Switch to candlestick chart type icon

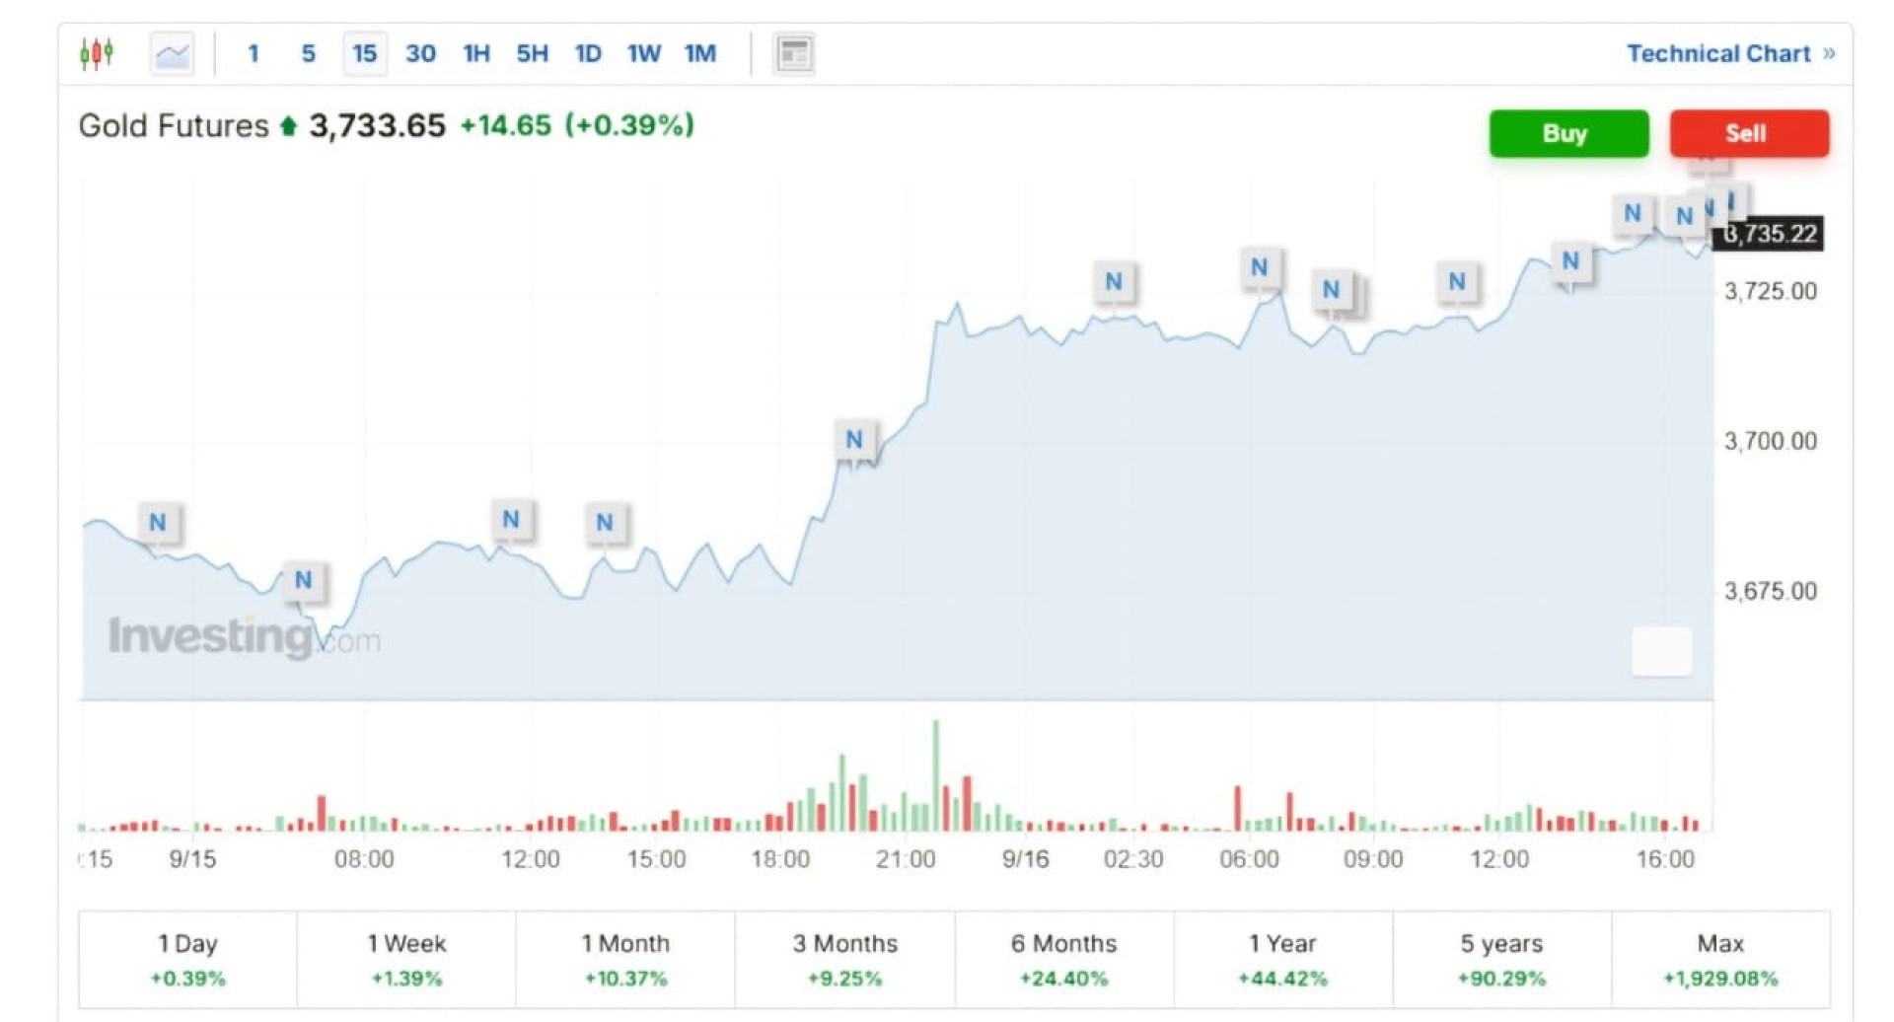97,53
